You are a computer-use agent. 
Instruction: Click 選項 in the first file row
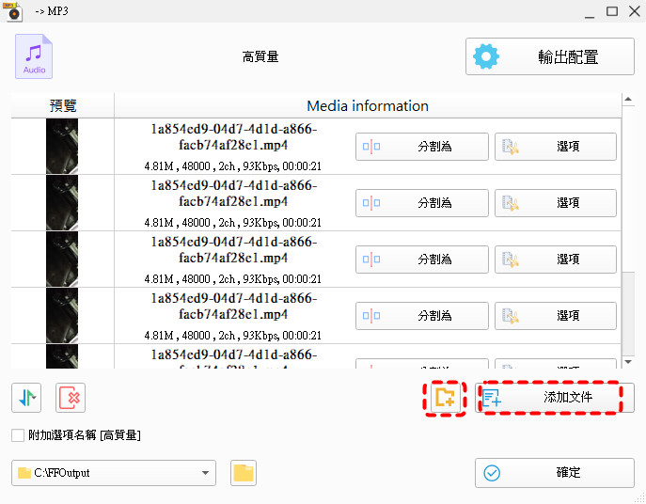(556, 147)
